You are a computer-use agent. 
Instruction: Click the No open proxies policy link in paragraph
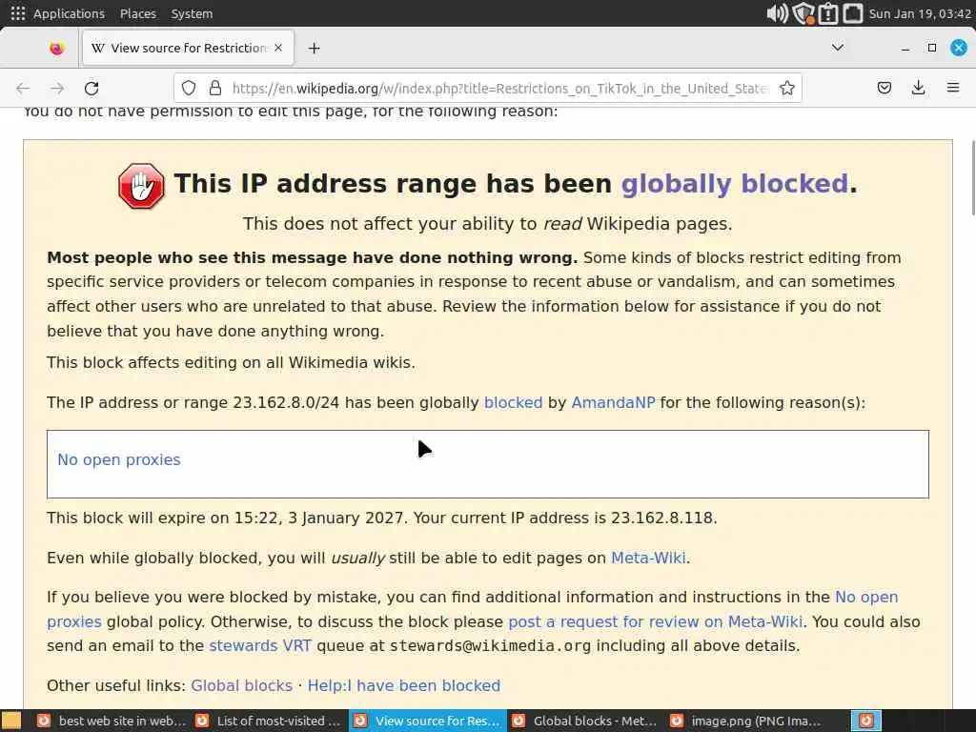point(865,597)
